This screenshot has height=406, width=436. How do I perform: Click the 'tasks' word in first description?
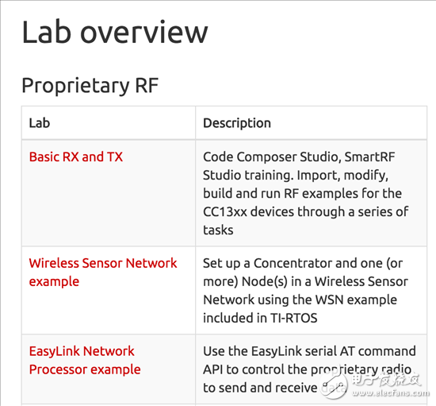[x=218, y=230]
